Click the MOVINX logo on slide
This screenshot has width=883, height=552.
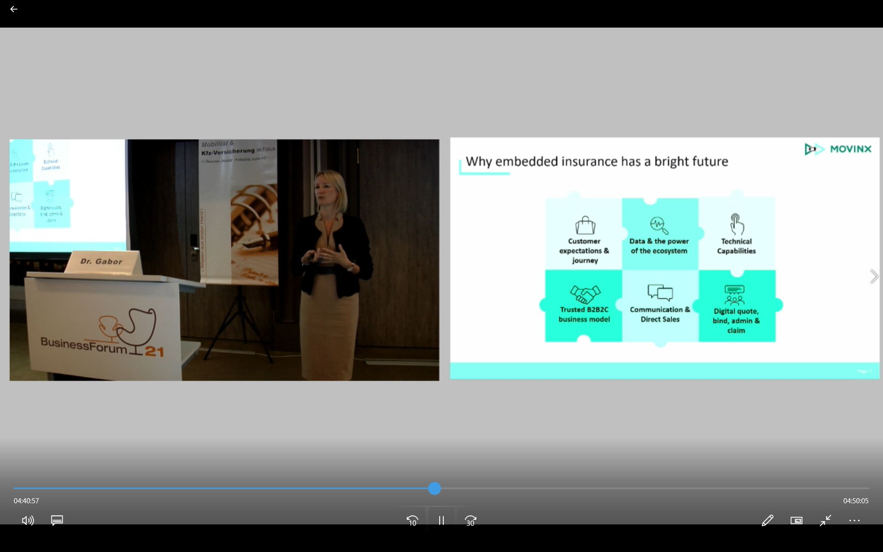838,149
